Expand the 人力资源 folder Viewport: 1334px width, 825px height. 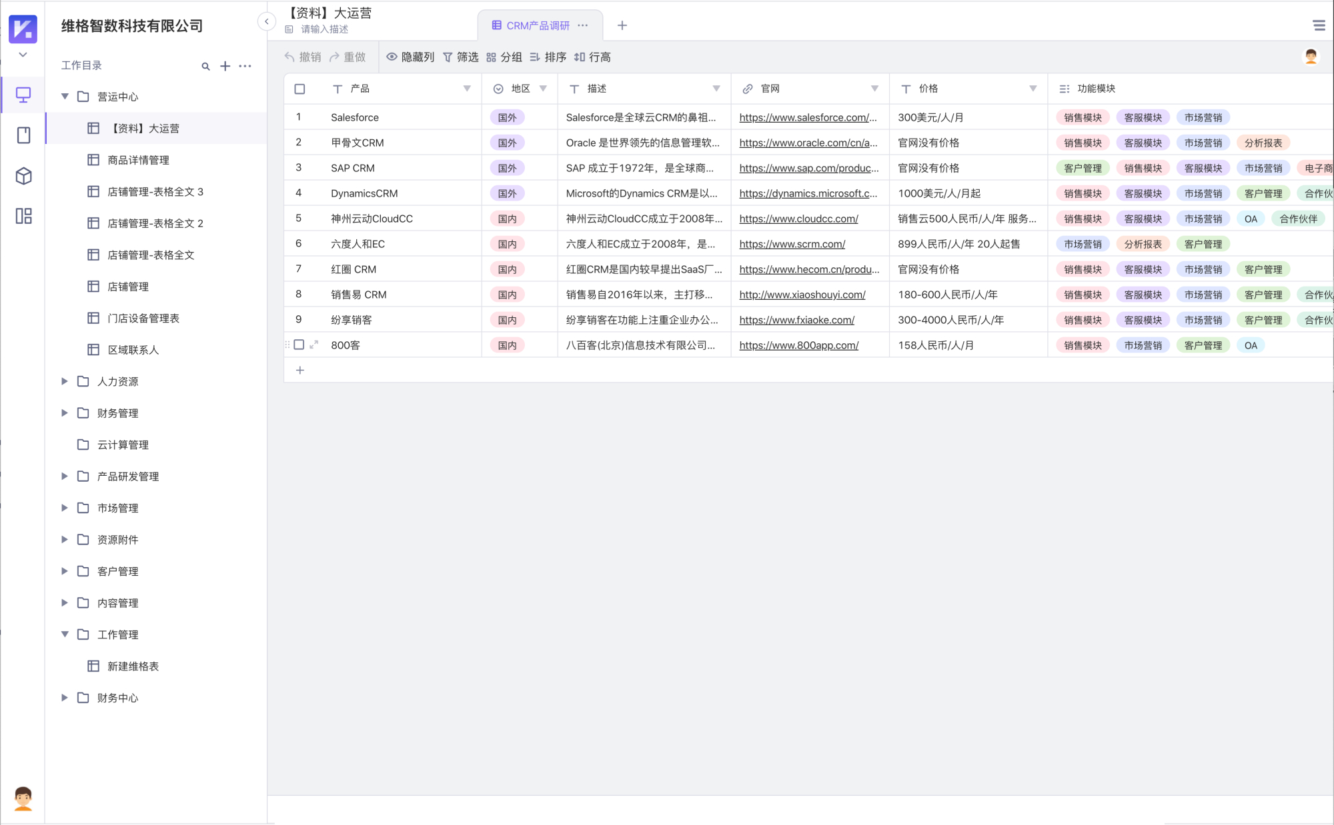65,381
